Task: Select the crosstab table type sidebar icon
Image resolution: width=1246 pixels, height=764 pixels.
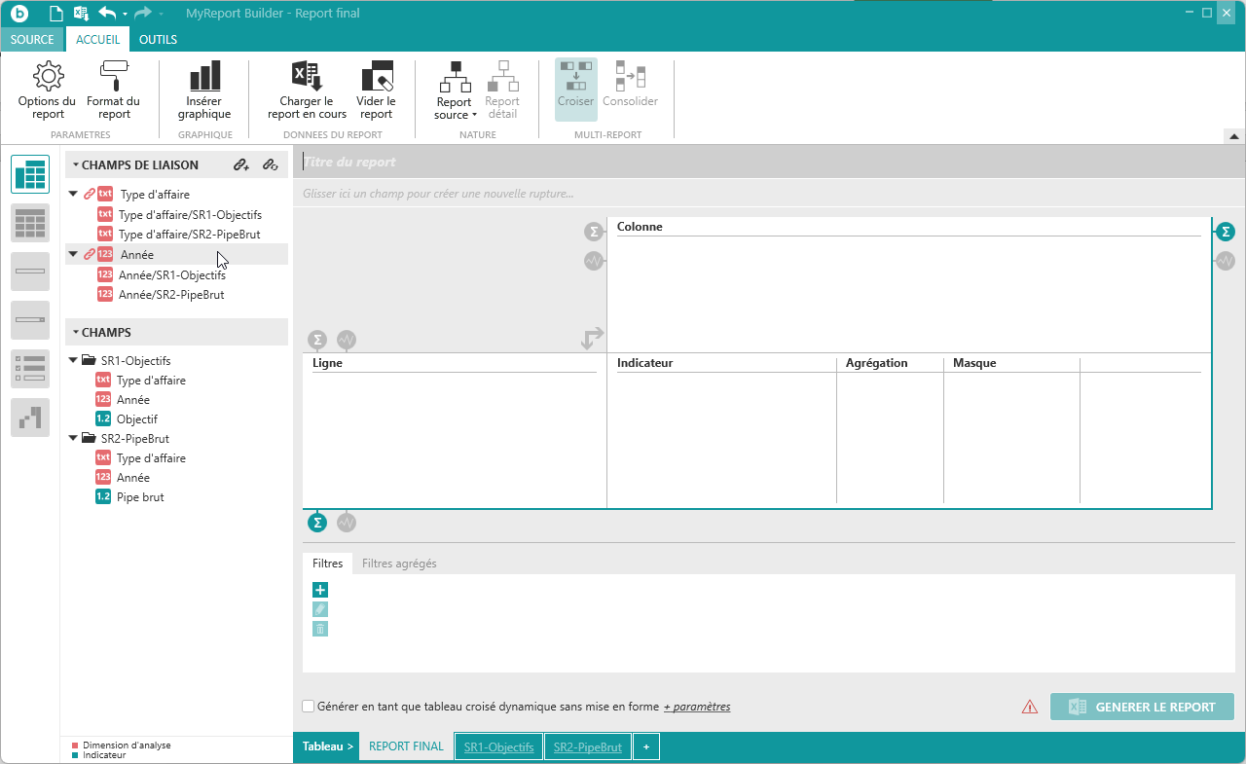Action: click(30, 174)
